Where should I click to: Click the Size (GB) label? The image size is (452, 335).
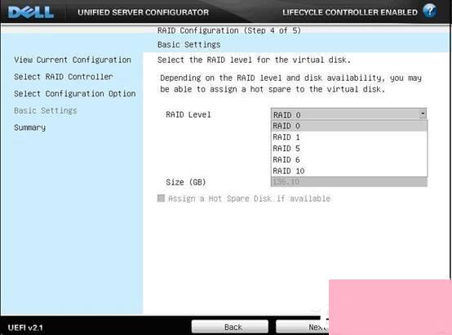point(186,182)
